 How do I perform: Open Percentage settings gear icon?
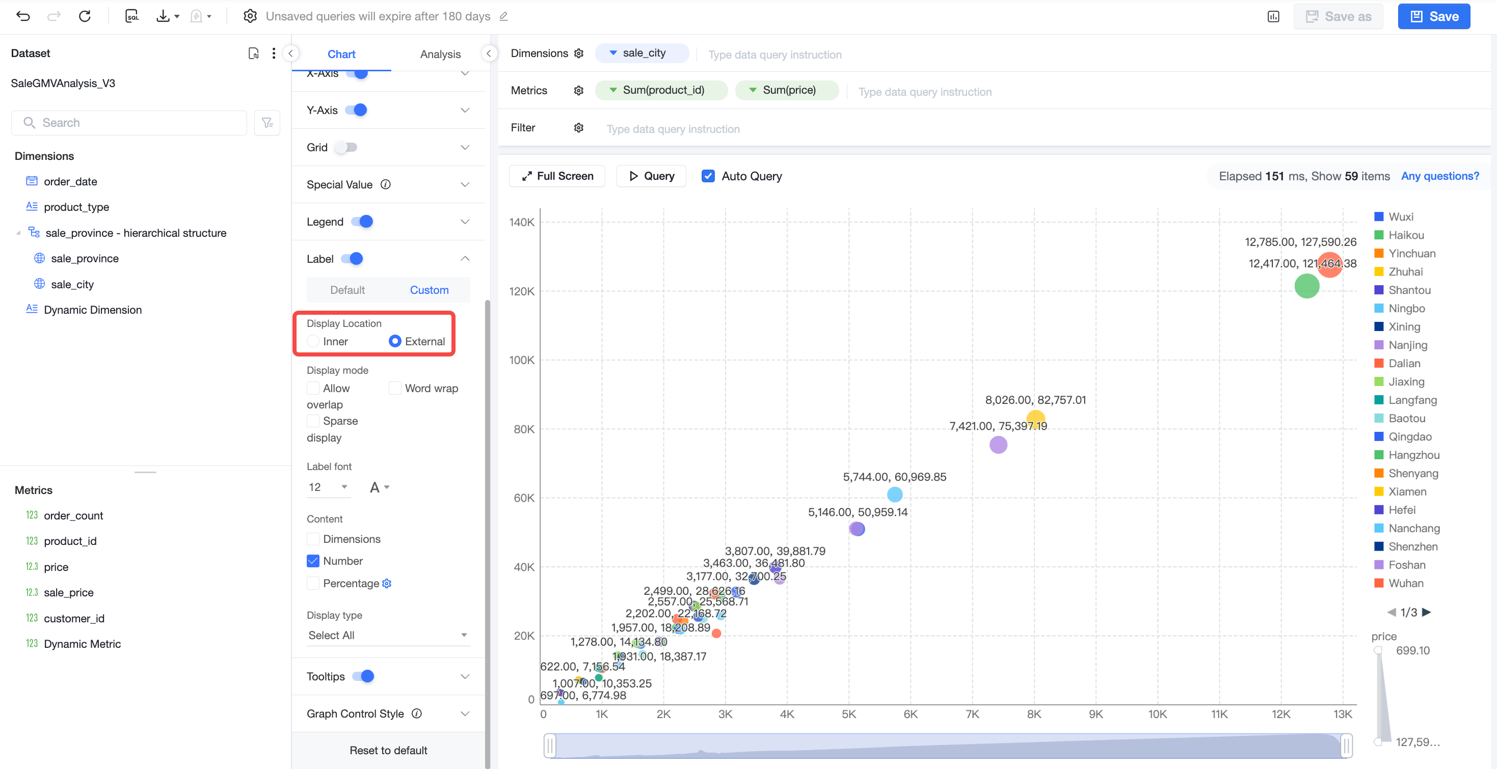click(387, 583)
